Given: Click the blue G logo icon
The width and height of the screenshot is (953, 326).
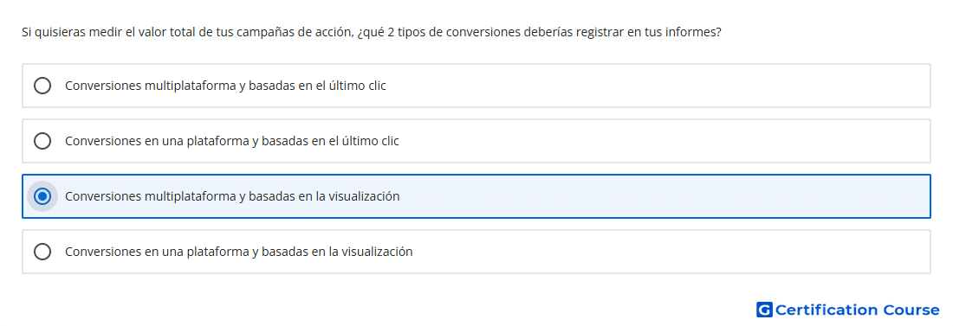Looking at the screenshot, I should pos(764,310).
